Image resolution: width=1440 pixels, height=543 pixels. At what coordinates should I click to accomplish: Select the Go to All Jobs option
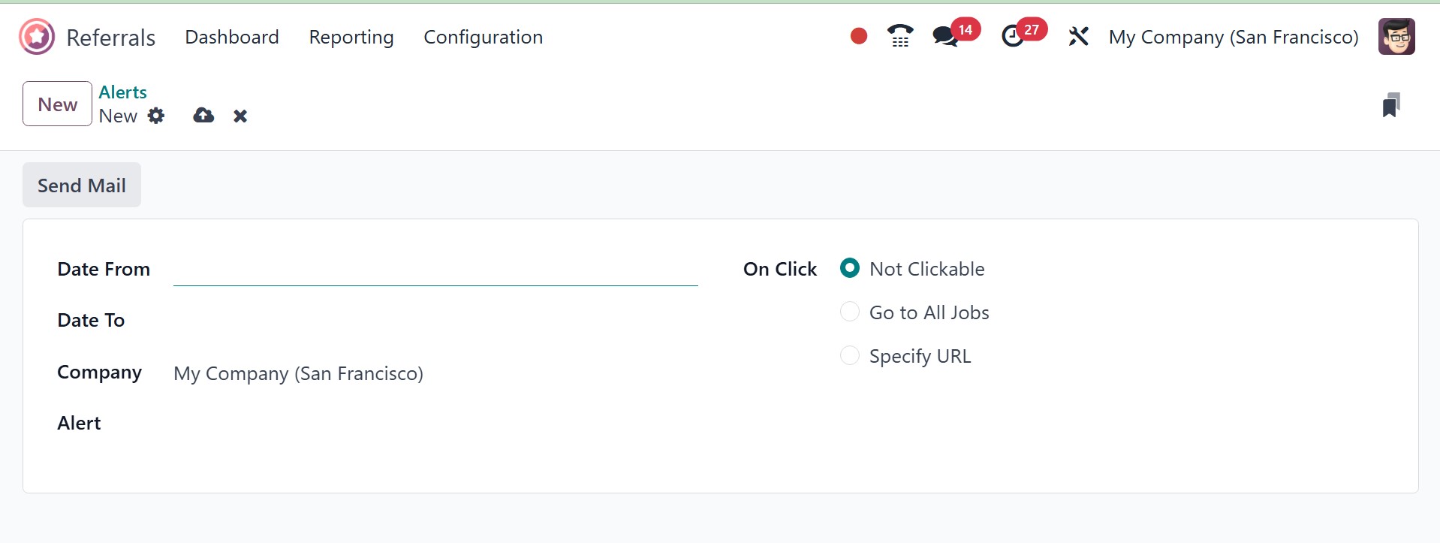click(x=850, y=312)
